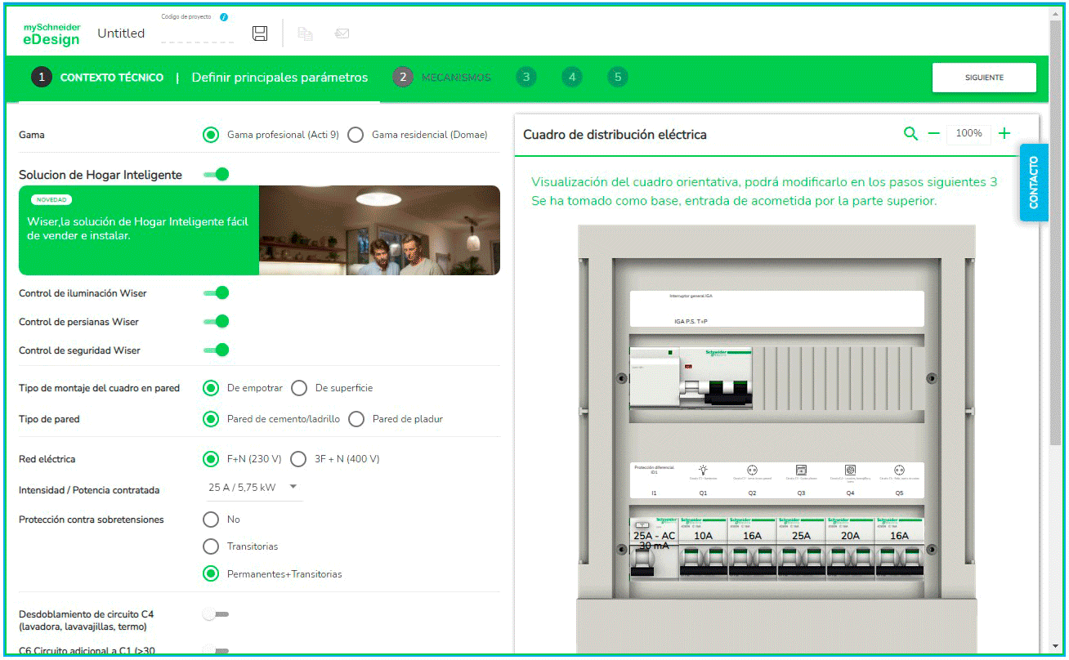Click the 100% zoom value field

pyautogui.click(x=968, y=134)
